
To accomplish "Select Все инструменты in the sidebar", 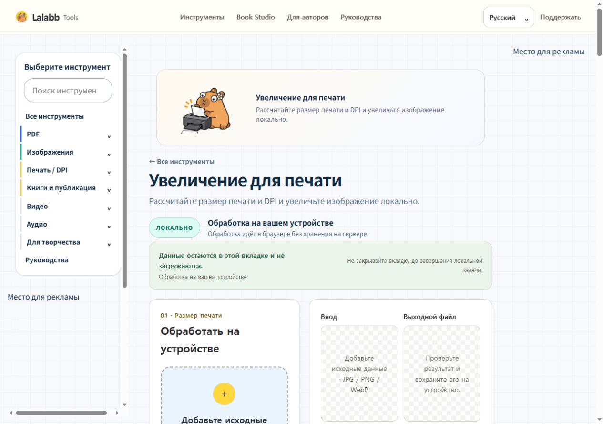I will click(55, 116).
